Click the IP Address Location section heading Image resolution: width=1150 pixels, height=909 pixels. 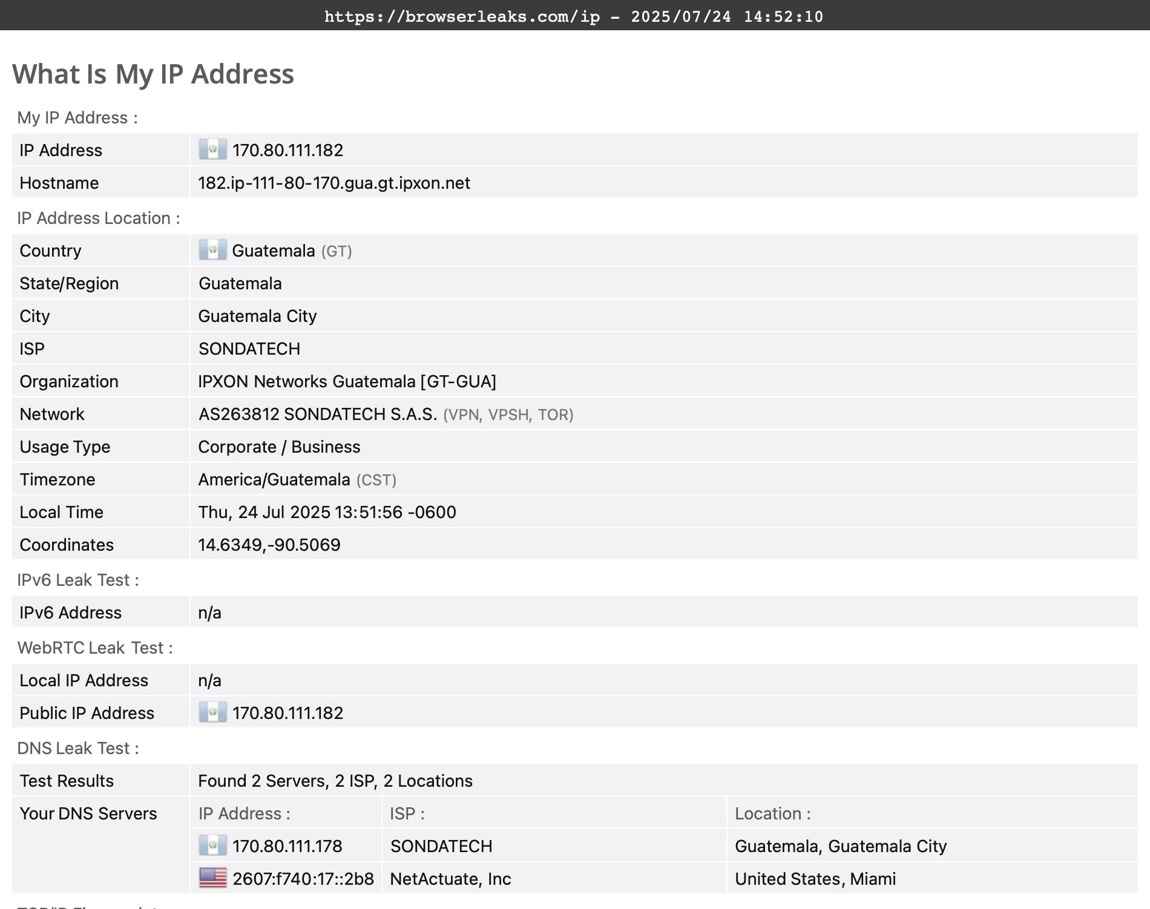coord(99,218)
